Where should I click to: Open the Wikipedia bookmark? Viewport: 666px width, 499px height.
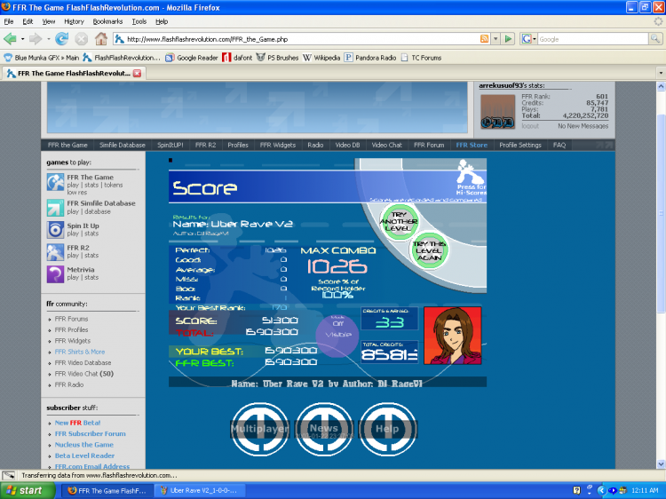(x=321, y=58)
